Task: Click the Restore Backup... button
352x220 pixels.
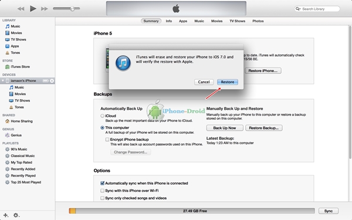Action: tap(264, 128)
